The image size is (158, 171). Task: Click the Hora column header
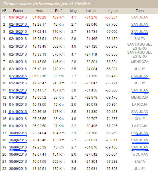(39, 11)
